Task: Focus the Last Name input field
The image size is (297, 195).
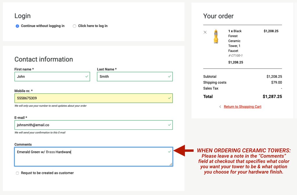Action: tap(132, 77)
